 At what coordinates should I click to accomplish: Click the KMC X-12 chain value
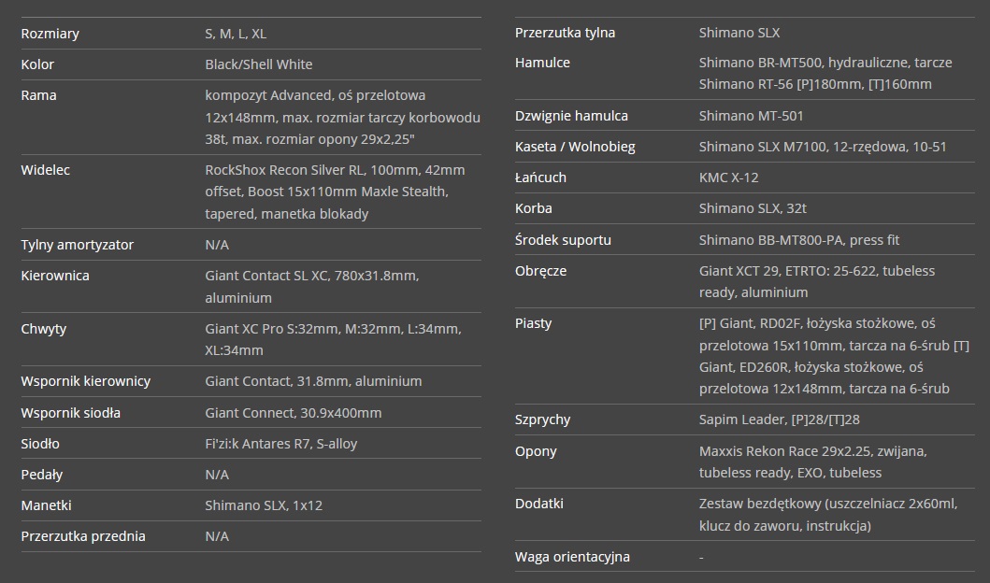point(728,178)
